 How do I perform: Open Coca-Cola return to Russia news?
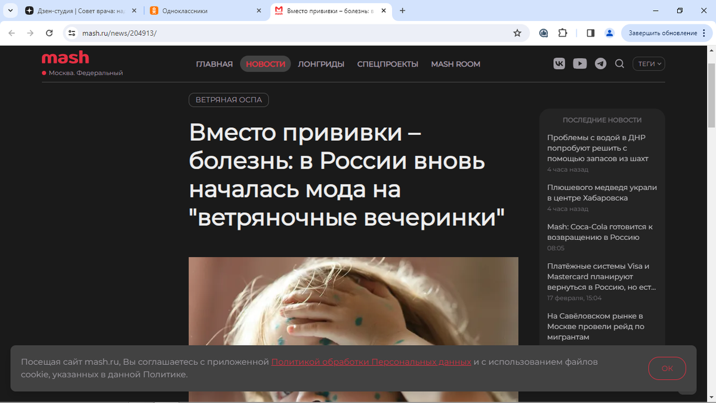pos(600,232)
